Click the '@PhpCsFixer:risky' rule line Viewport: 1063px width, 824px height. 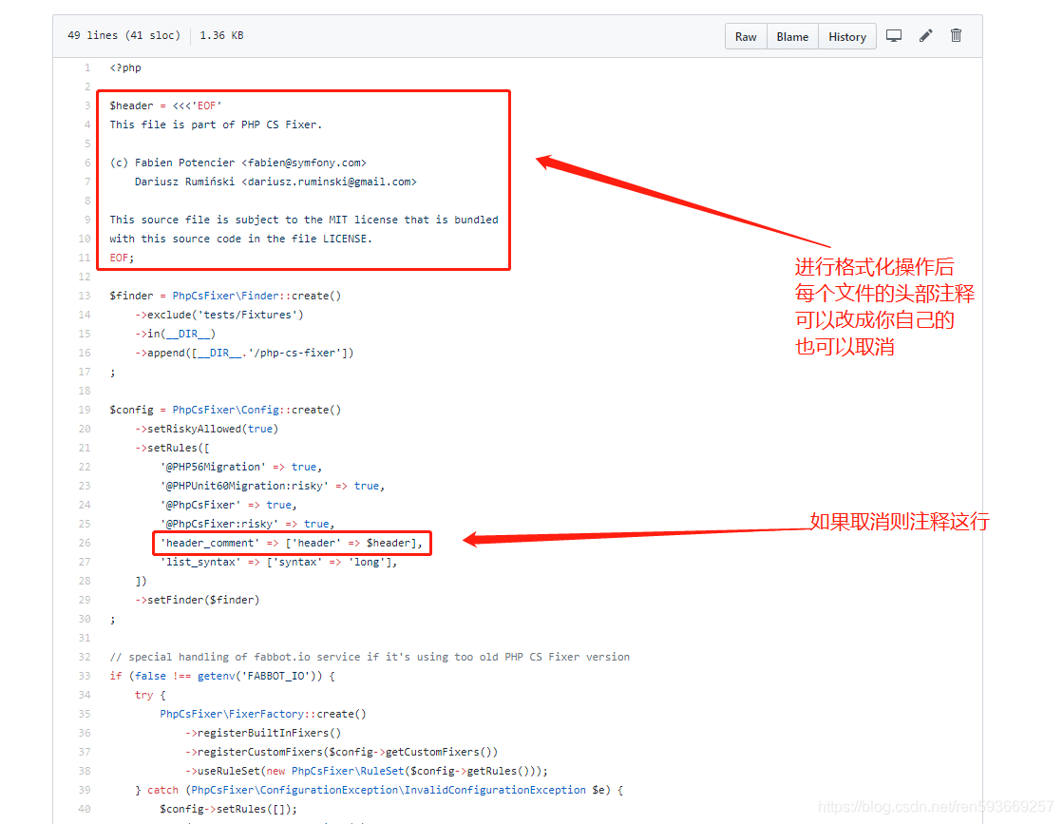click(x=247, y=524)
